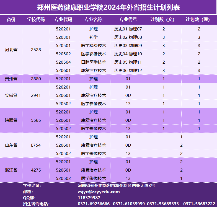Click the 药学 major name cell
The image size is (217, 207).
click(x=93, y=37)
